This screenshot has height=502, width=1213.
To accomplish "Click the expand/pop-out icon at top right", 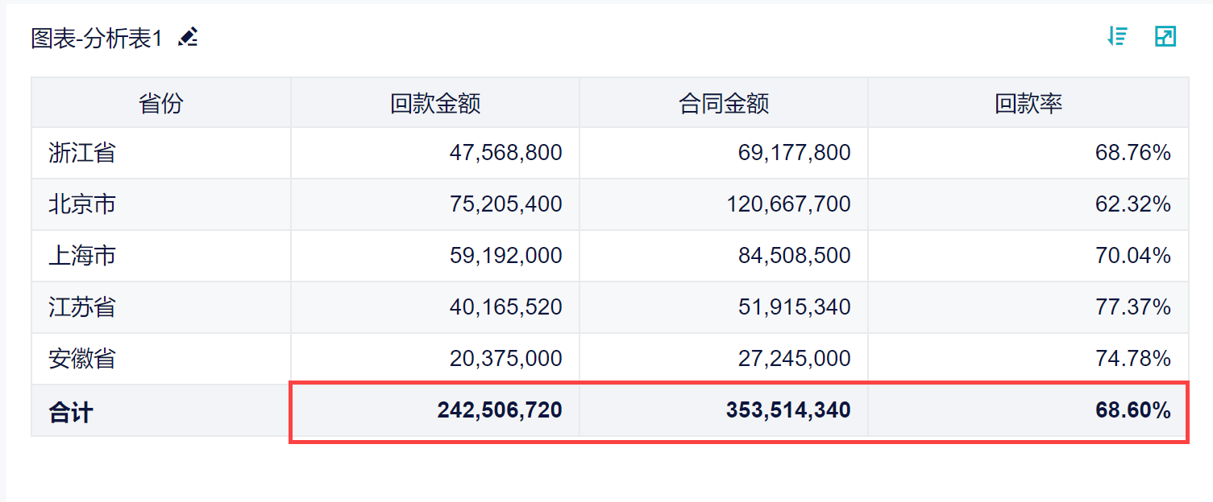I will [1165, 36].
